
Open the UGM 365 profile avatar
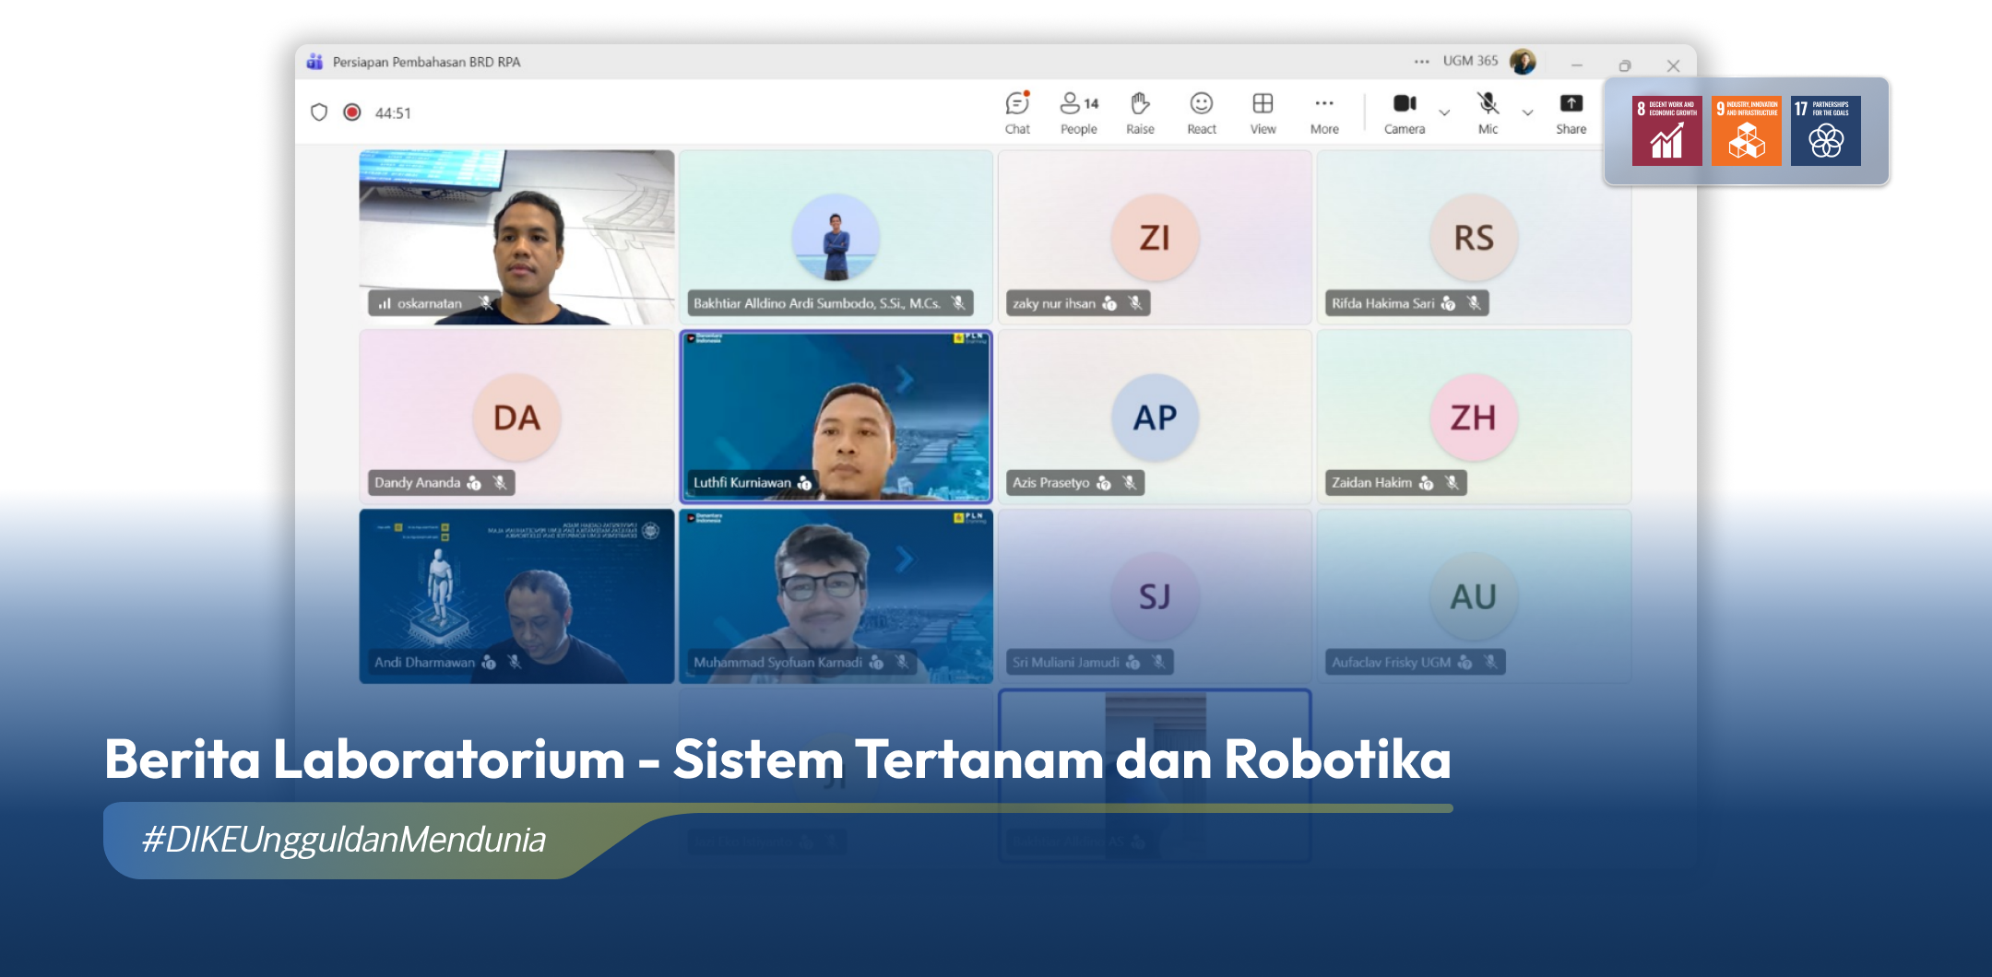coord(1523,62)
